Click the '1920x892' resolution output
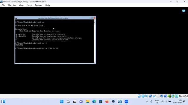This screenshot has height=105, width=188. [19, 45]
